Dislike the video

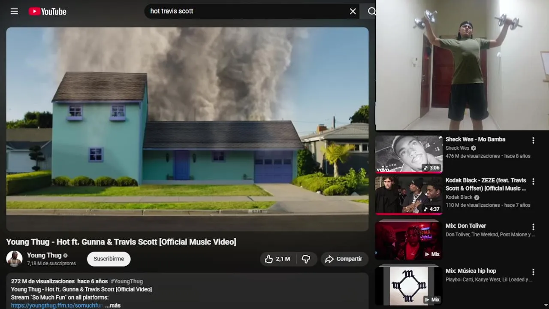(306, 259)
